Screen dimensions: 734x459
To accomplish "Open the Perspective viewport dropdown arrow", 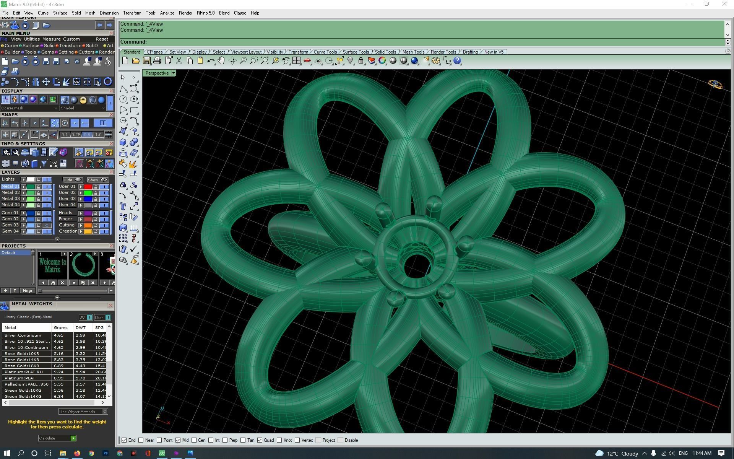I will tap(174, 73).
